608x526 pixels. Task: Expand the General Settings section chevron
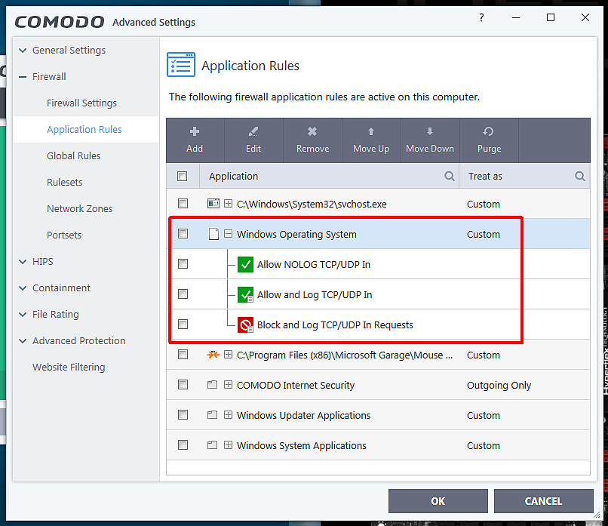click(x=23, y=51)
